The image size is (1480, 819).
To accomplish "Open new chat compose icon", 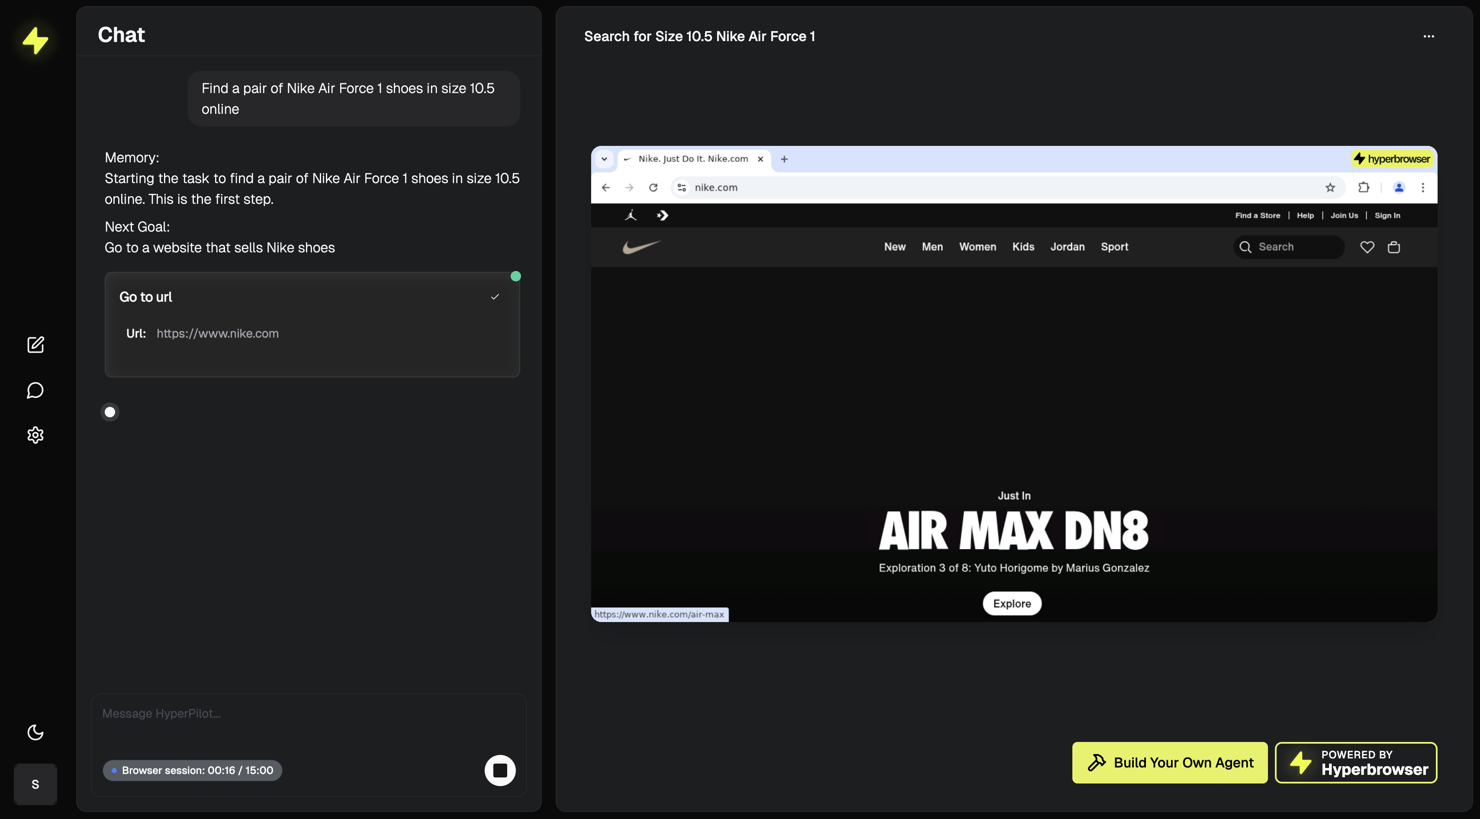I will coord(35,345).
